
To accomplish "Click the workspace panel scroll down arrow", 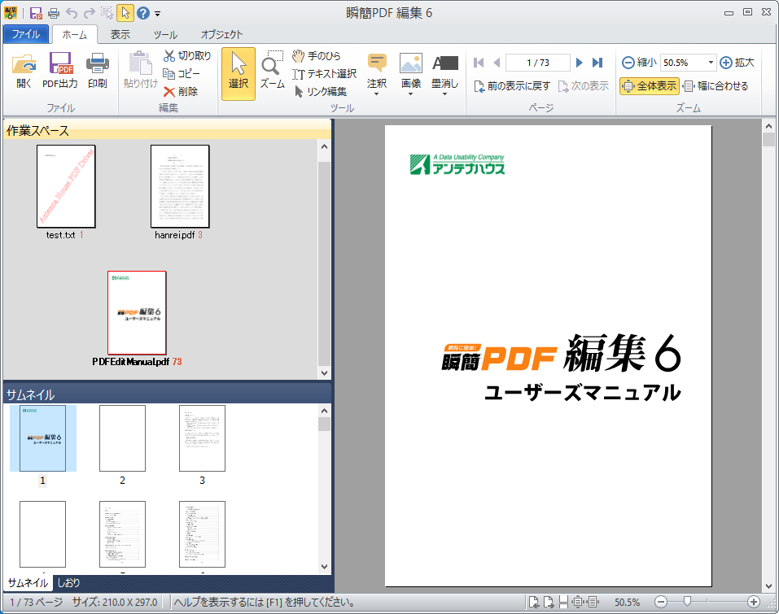I will click(325, 372).
